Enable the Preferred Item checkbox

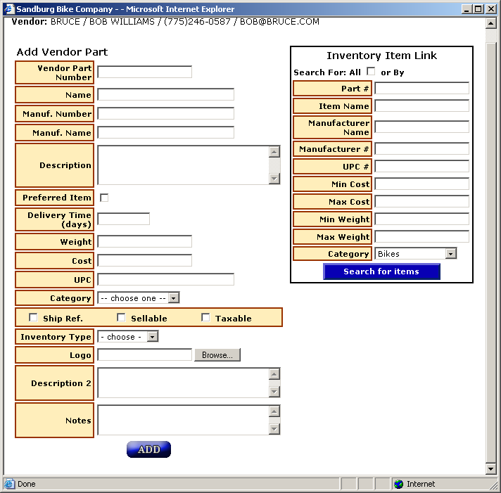pyautogui.click(x=104, y=198)
